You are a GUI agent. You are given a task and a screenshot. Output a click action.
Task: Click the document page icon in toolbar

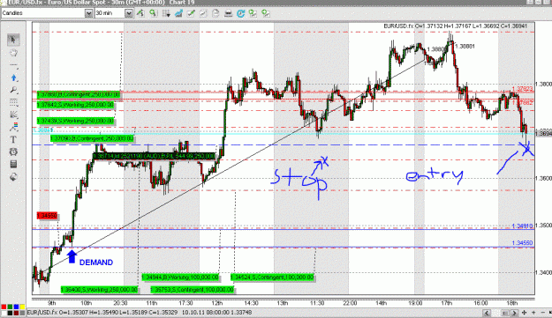[216, 13]
